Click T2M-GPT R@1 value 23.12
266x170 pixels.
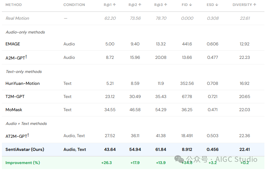[110, 97]
